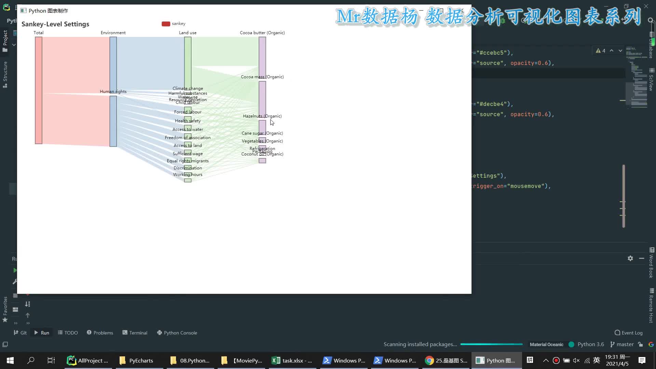Open the Event Log
This screenshot has height=369, width=656.
pyautogui.click(x=629, y=332)
